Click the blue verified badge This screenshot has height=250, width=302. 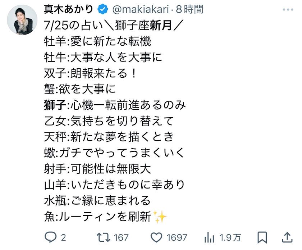click(x=103, y=9)
